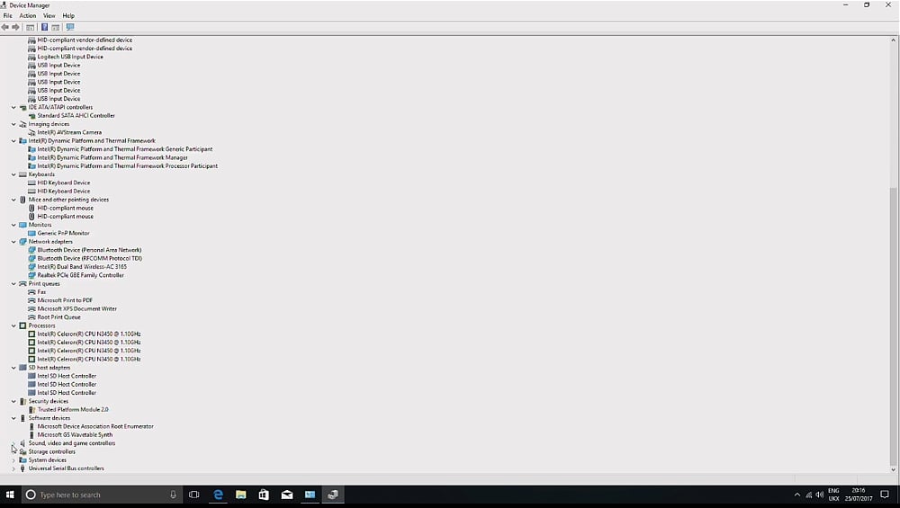Collapse the SD host adapters node
This screenshot has height=508, width=900.
click(x=13, y=368)
